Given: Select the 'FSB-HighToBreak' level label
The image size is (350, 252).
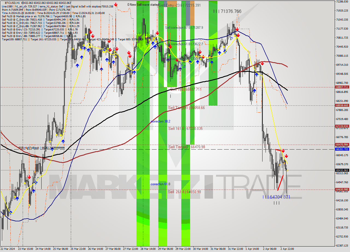Looking at the screenshot, I should pos(42,148).
